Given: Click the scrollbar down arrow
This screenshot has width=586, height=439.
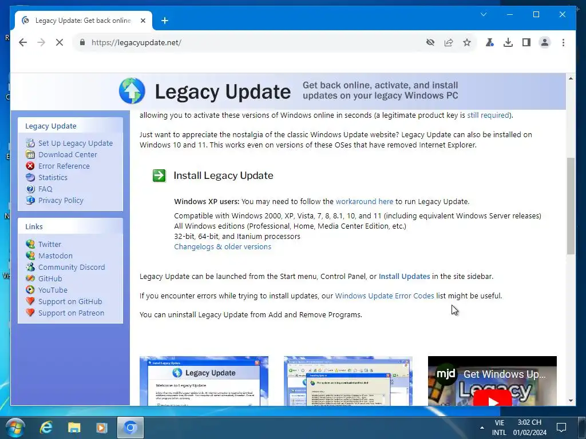Looking at the screenshot, I should [x=571, y=401].
